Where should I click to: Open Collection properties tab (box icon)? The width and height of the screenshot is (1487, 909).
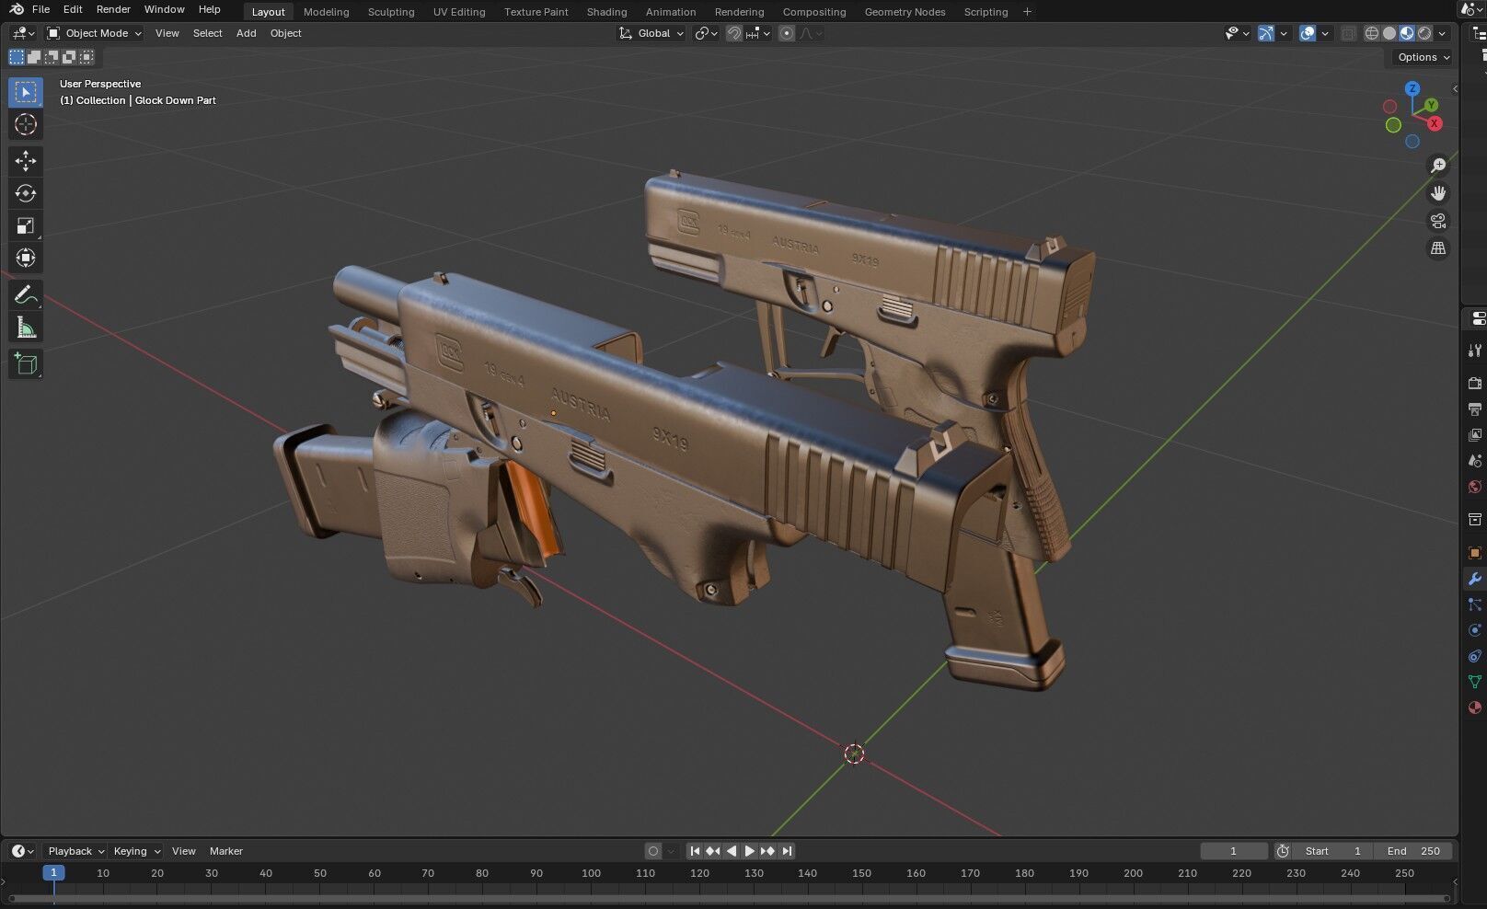click(x=1474, y=520)
